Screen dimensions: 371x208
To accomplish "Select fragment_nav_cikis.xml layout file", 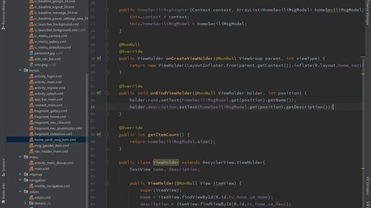I will (x=50, y=122).
